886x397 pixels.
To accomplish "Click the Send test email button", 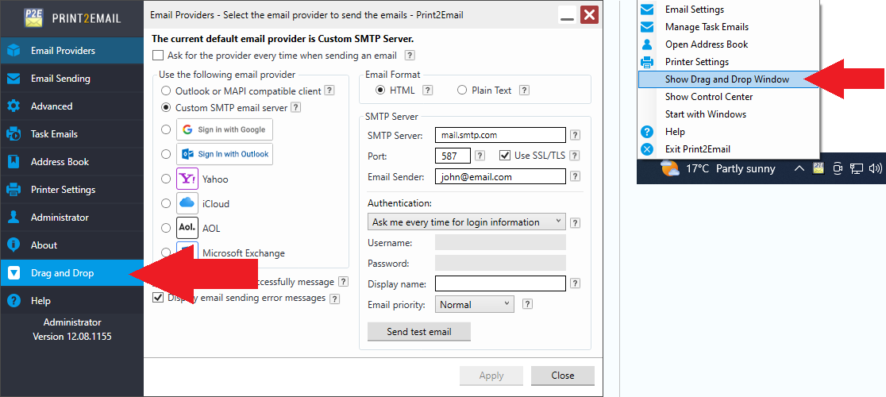I will (418, 331).
